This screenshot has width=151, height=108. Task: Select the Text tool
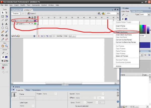[6, 24]
